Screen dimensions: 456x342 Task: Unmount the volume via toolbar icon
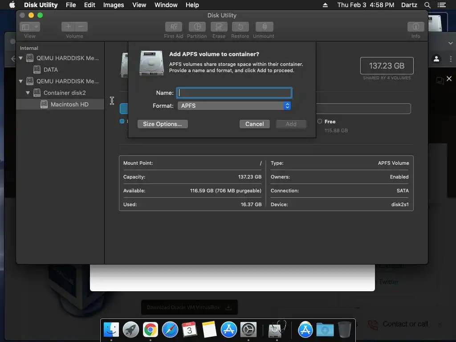(x=264, y=27)
